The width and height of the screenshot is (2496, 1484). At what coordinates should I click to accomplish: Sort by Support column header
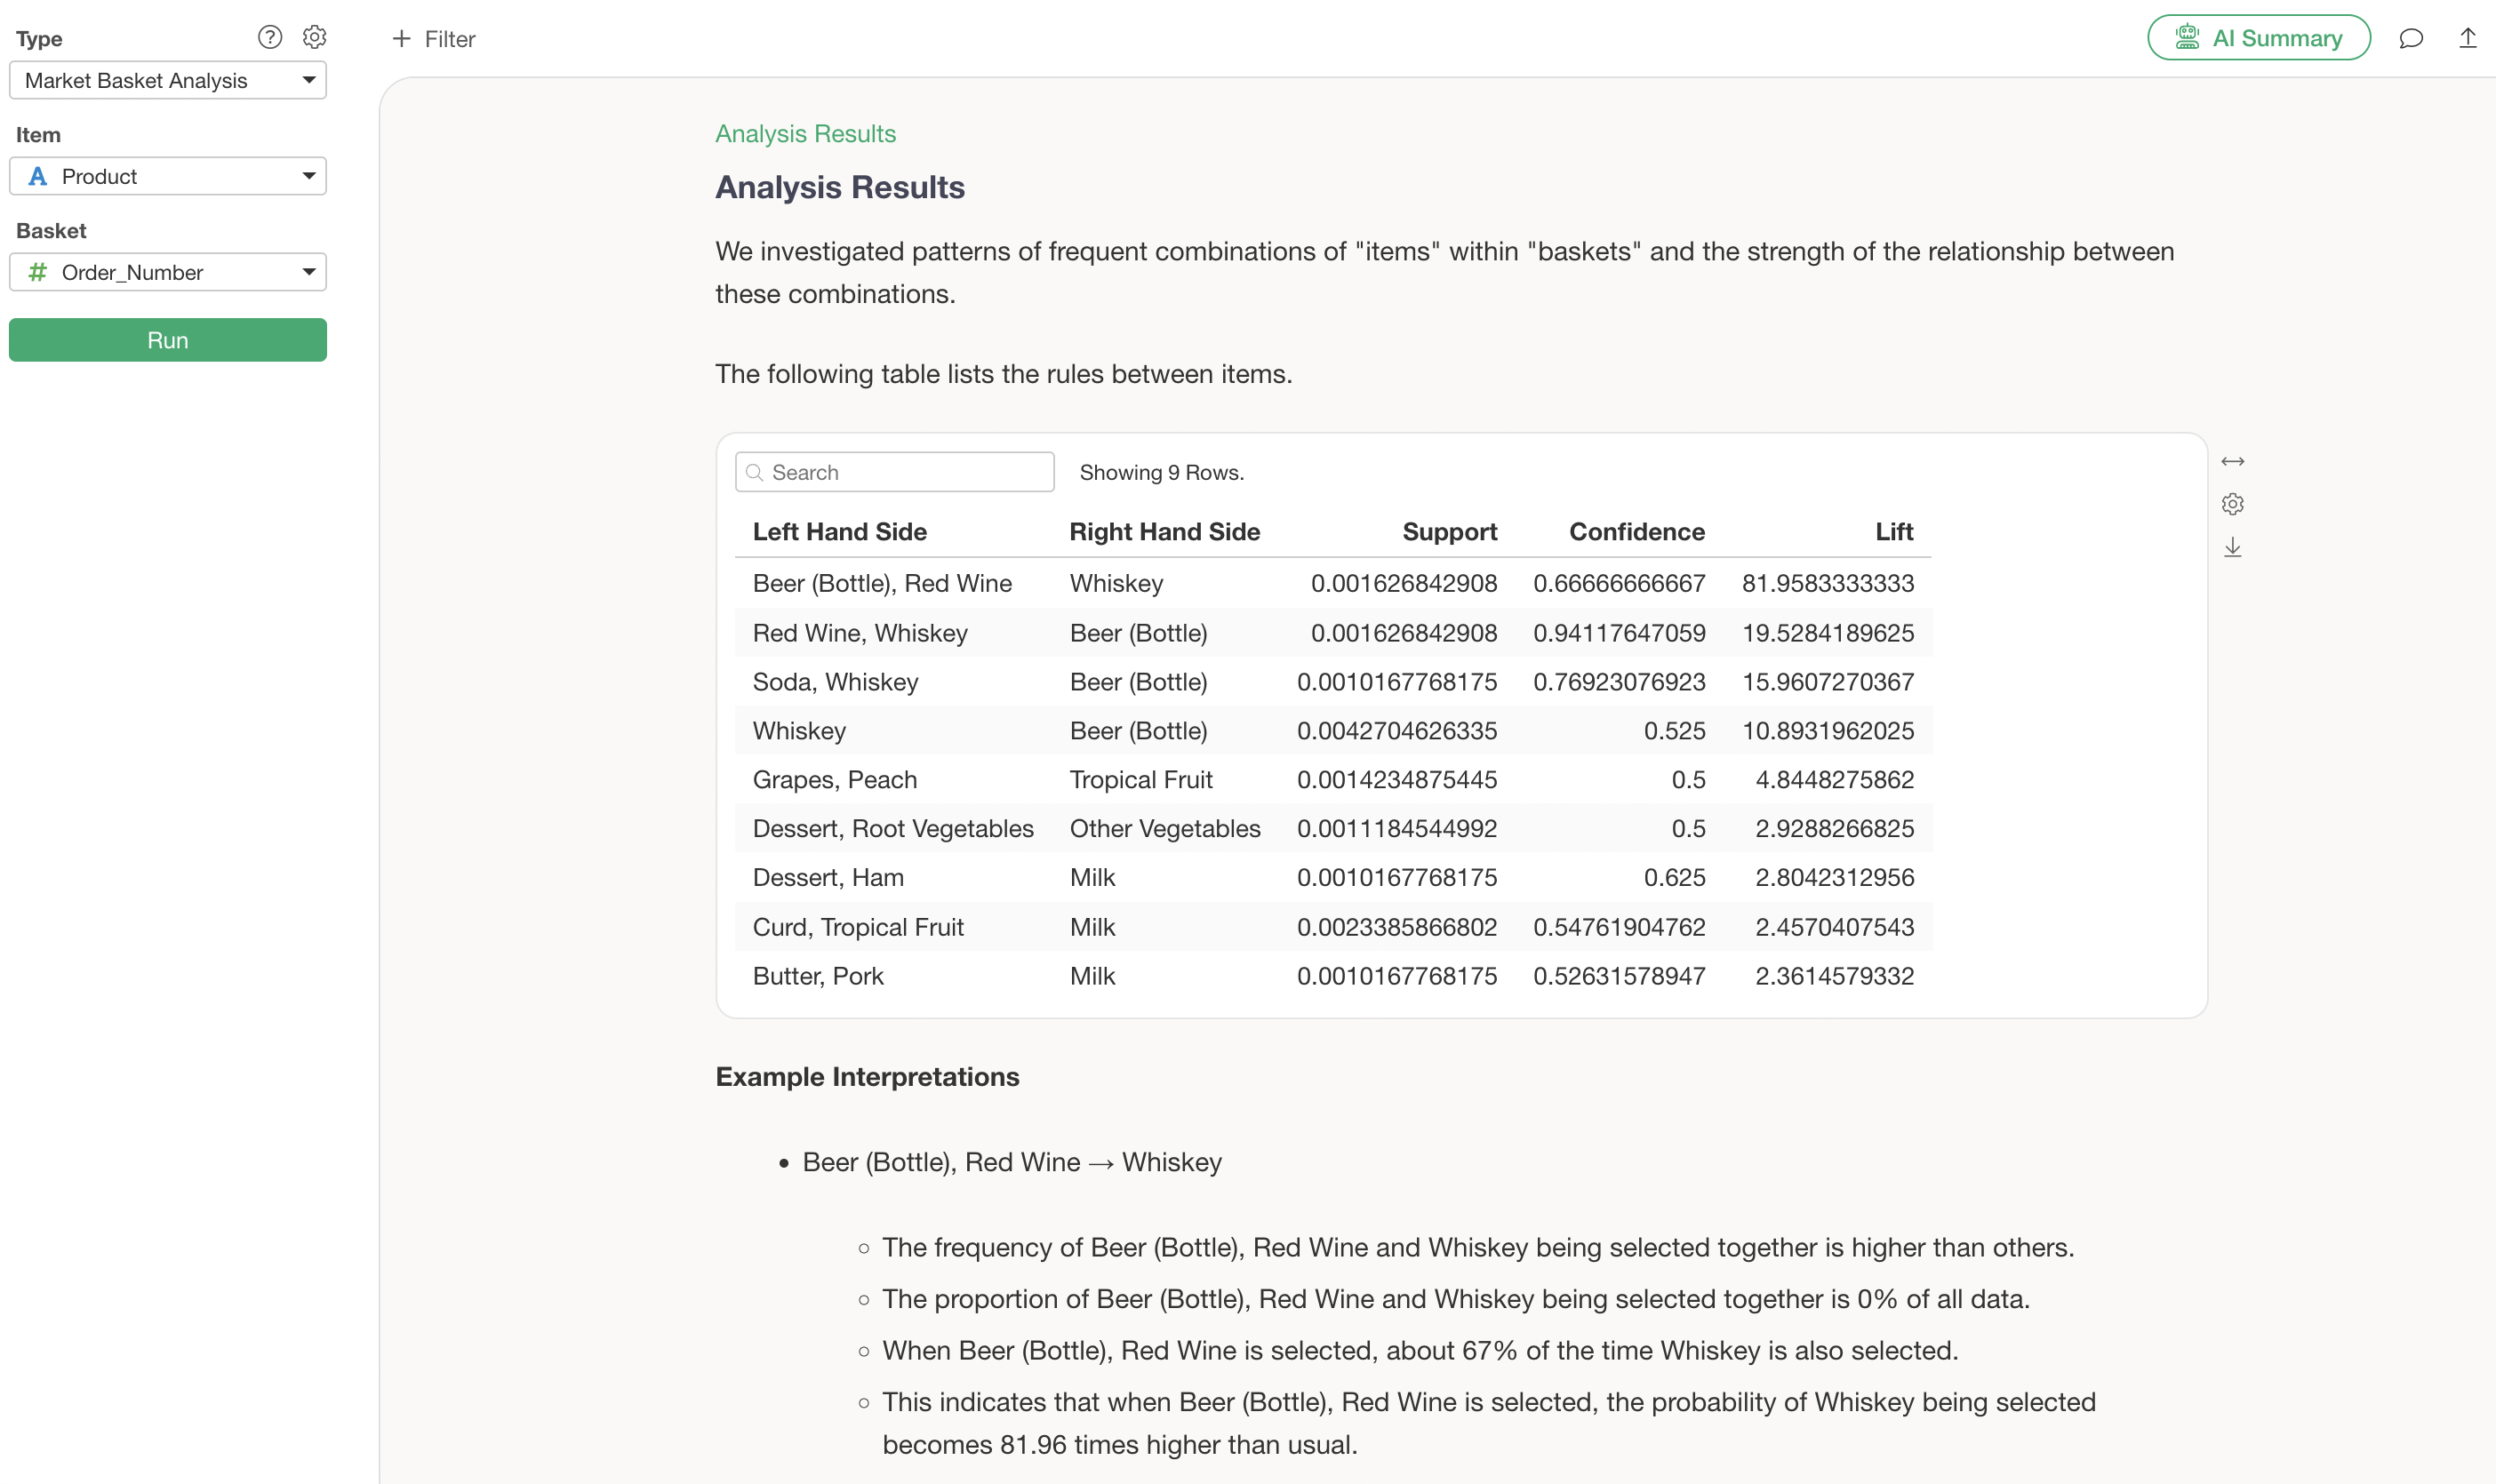coord(1448,532)
